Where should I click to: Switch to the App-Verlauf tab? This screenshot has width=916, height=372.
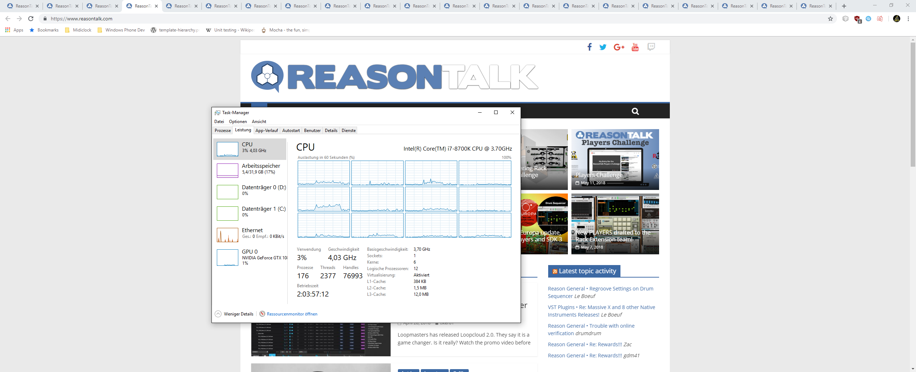coord(267,131)
